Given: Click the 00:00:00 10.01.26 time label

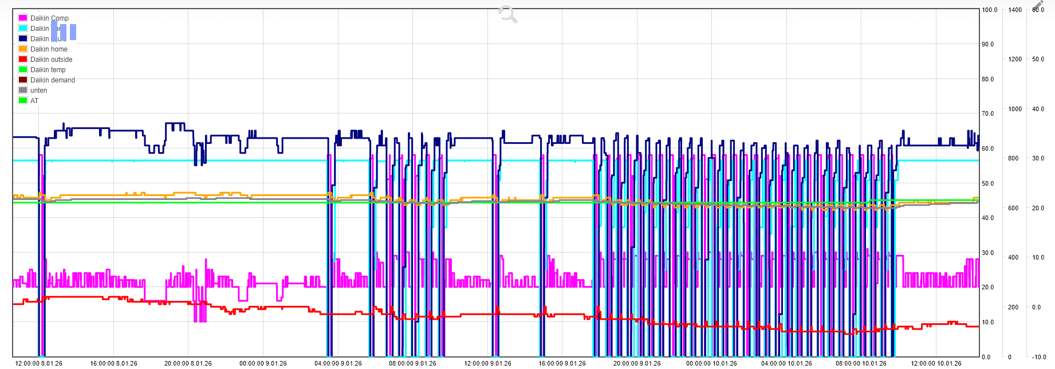Looking at the screenshot, I should [711, 363].
